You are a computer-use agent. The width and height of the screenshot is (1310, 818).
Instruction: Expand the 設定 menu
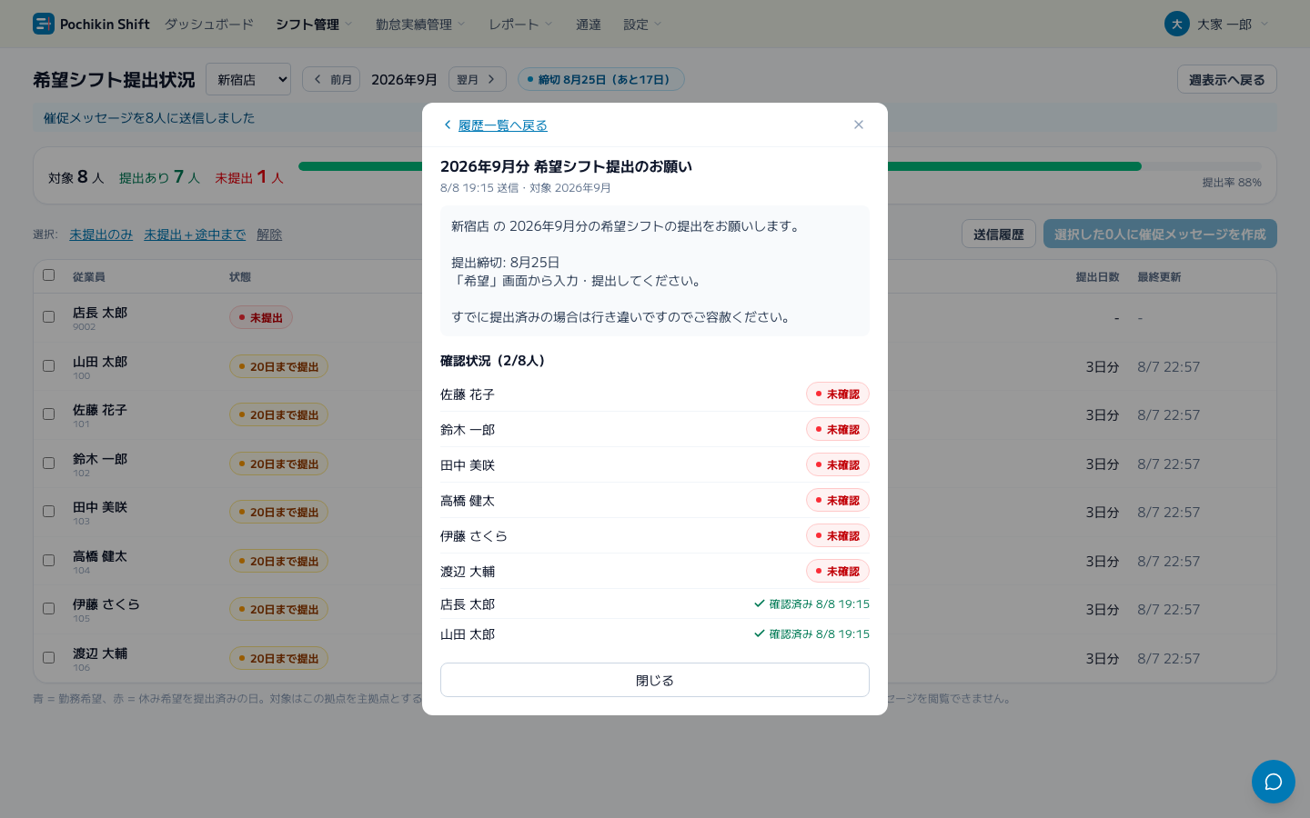coord(642,25)
